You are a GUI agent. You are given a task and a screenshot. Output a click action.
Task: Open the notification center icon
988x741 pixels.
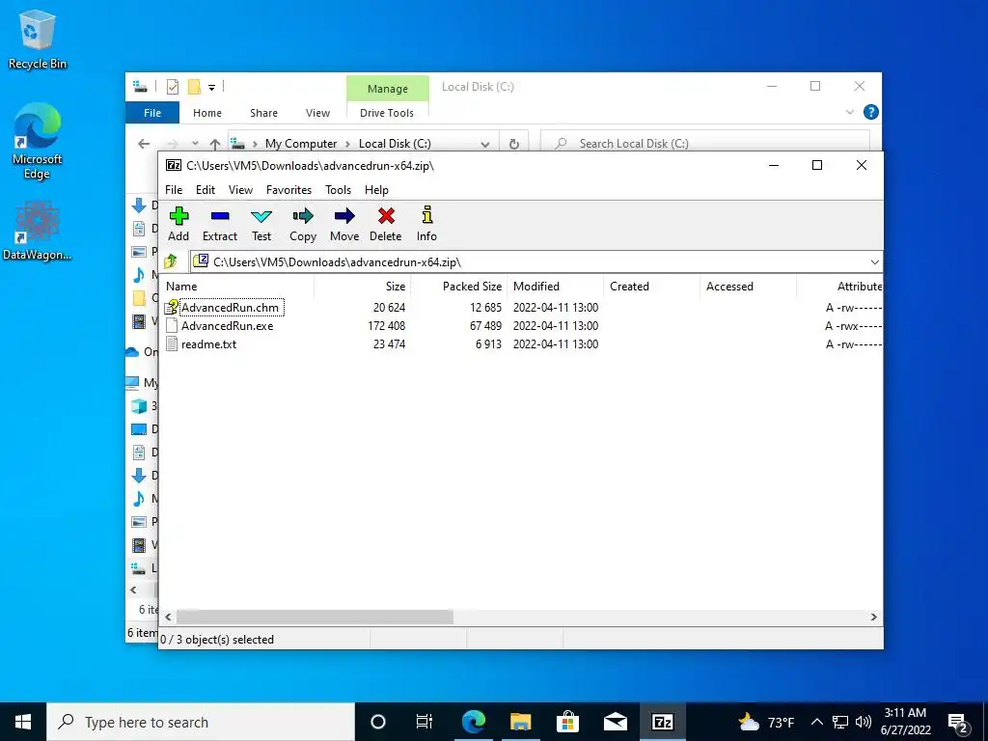click(959, 723)
